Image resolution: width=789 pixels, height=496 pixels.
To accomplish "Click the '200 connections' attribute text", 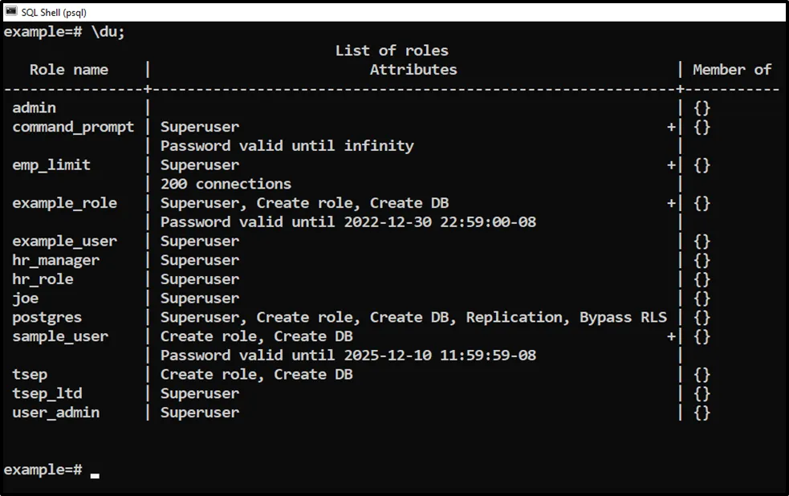I will click(x=226, y=184).
